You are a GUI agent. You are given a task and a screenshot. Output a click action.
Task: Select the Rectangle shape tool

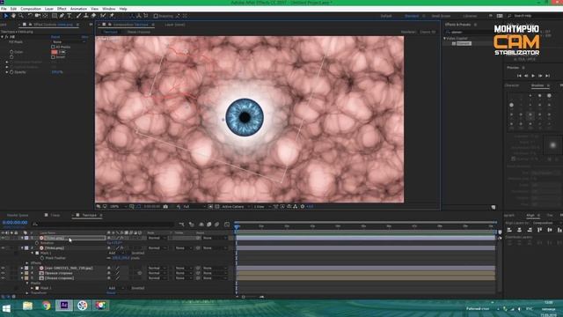[55, 16]
